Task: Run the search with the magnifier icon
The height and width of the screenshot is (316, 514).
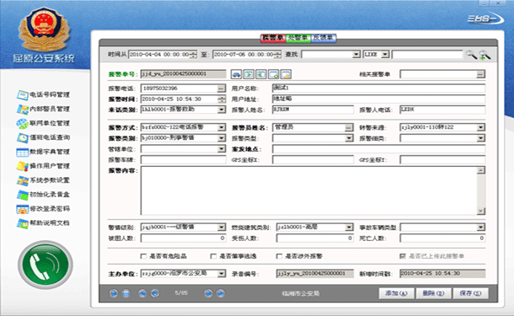Action: point(471,55)
